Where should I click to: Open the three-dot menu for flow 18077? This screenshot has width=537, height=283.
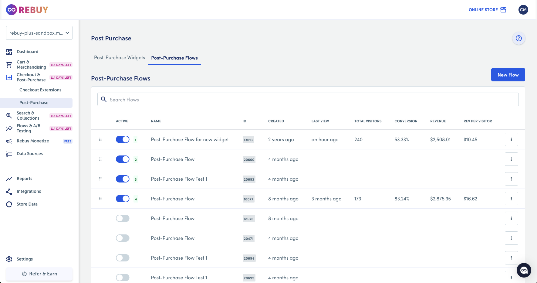[x=512, y=199]
